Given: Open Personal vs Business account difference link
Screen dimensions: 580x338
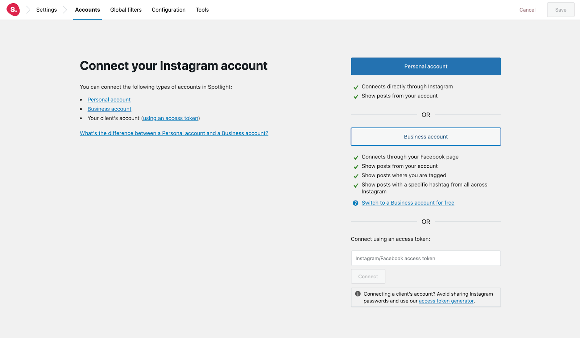Looking at the screenshot, I should tap(174, 133).
